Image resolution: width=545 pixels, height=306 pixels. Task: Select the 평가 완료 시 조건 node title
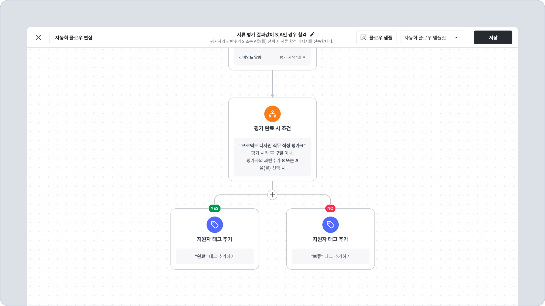pyautogui.click(x=272, y=128)
